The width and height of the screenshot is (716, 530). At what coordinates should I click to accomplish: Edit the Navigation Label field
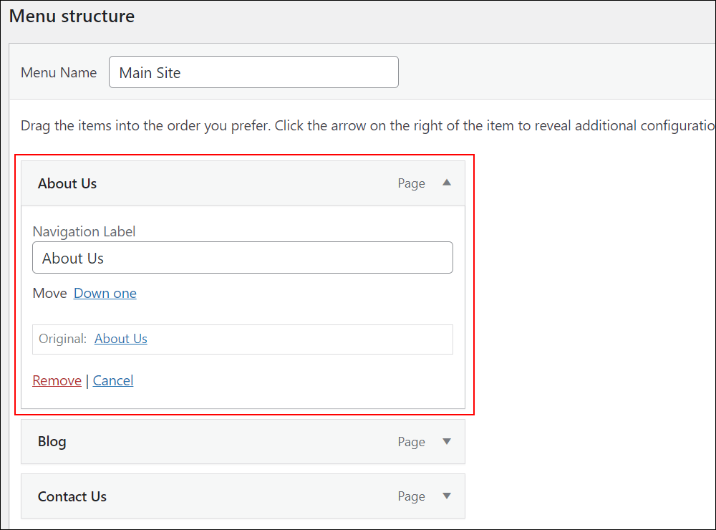243,258
